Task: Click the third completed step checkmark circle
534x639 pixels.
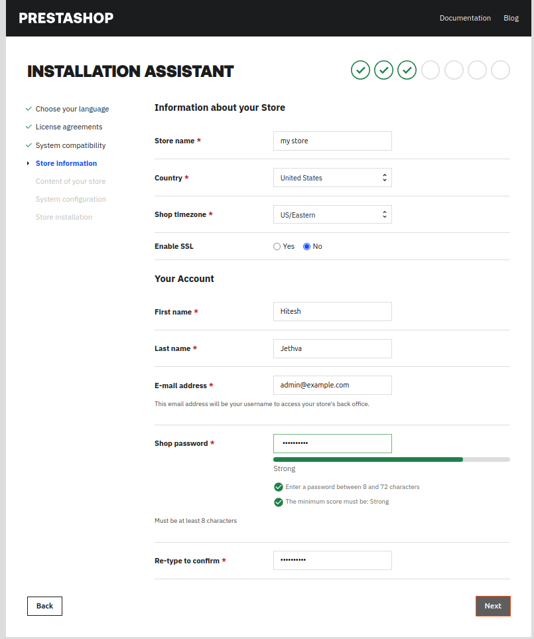Action: [x=407, y=70]
